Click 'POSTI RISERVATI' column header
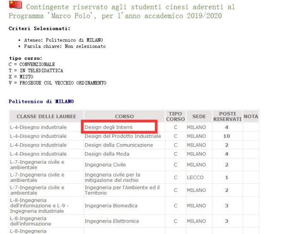 227,116
